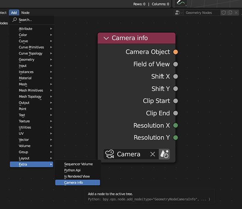Screen dimensions: 242x209
Task: Expand the Texture submenu
Action: [x=31, y=121]
